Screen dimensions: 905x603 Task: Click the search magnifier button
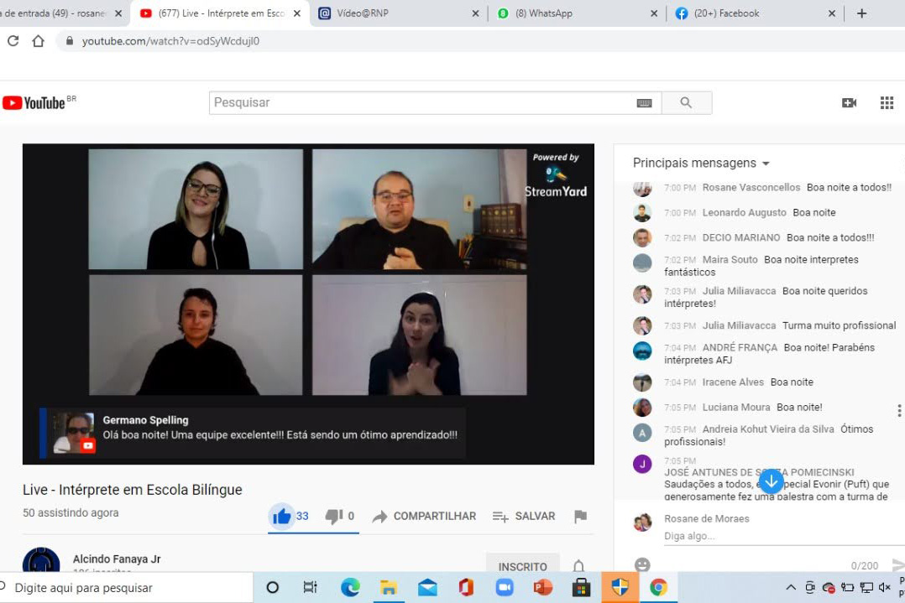pos(686,102)
